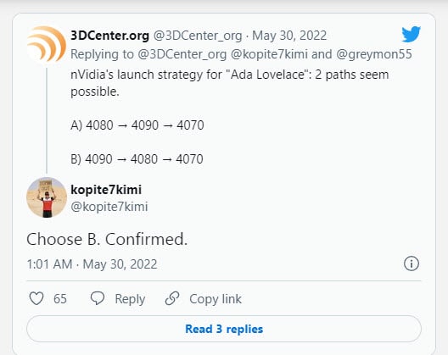Image resolution: width=448 pixels, height=355 pixels.
Task: Click the @kopite7kimi handle under the name
Action: coord(109,207)
